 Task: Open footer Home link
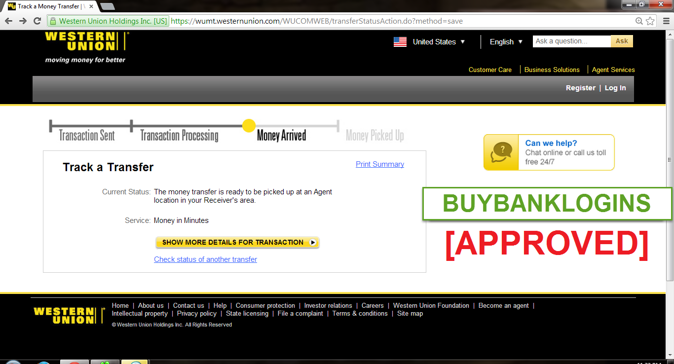point(120,305)
